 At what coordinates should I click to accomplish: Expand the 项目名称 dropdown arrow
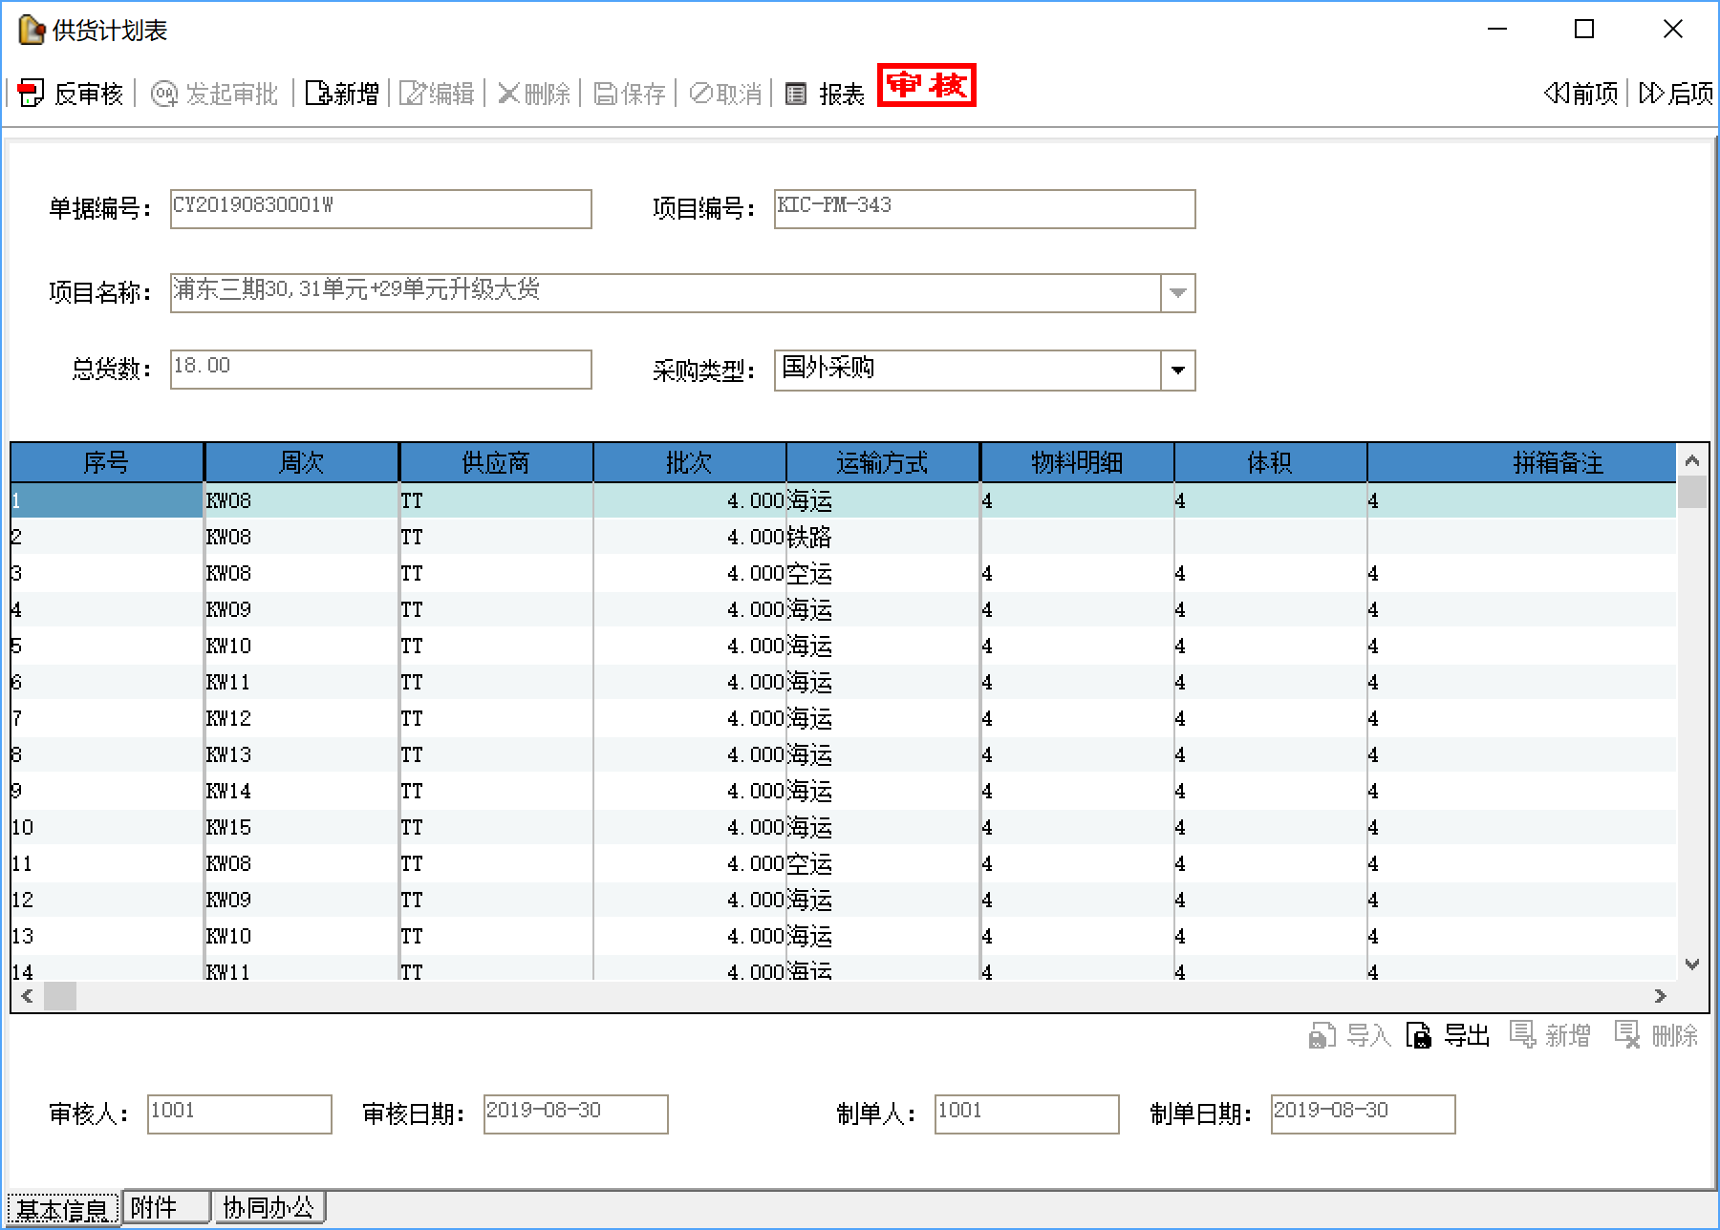click(x=1177, y=293)
